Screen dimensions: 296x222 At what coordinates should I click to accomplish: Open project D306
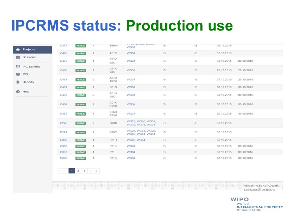point(64,146)
